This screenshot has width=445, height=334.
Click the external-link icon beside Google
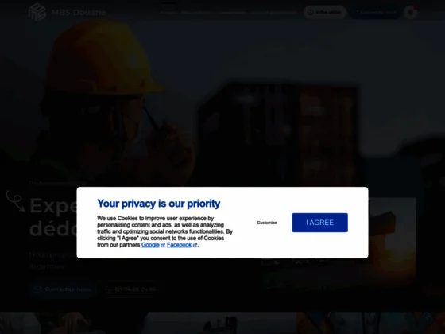[x=163, y=246]
